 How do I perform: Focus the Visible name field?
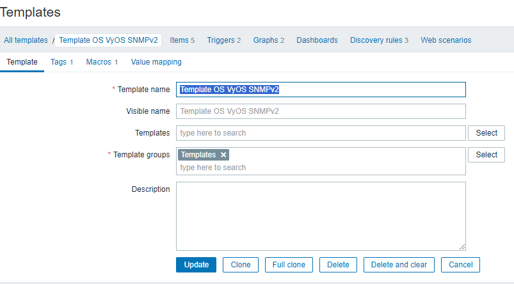[x=321, y=111]
